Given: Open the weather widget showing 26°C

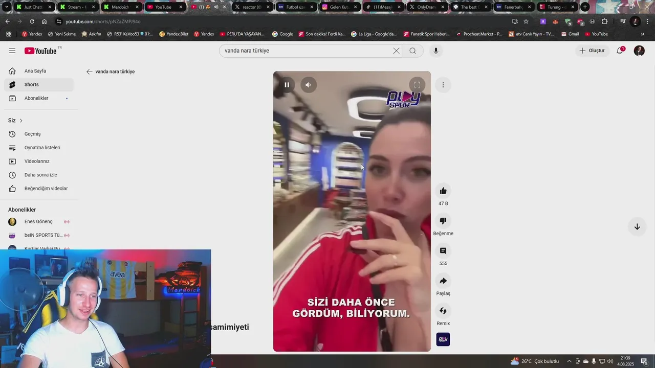Looking at the screenshot, I should pyautogui.click(x=535, y=361).
